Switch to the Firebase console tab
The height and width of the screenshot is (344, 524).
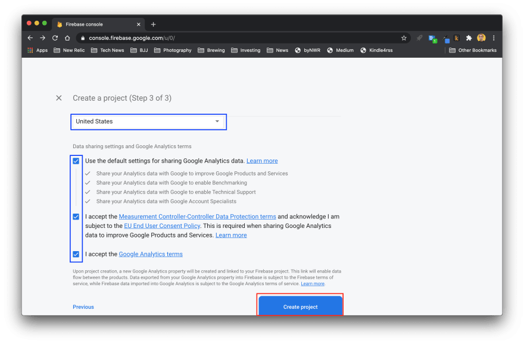click(95, 24)
